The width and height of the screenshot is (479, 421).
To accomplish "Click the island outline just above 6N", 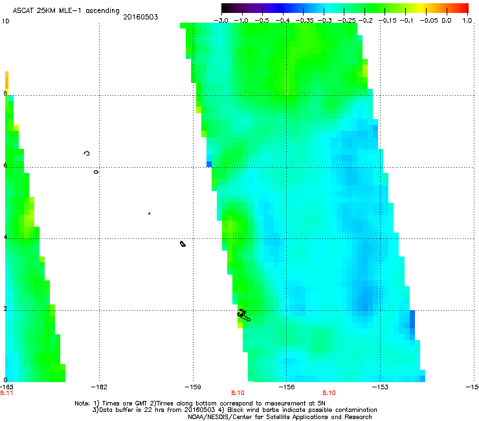I will (x=87, y=153).
